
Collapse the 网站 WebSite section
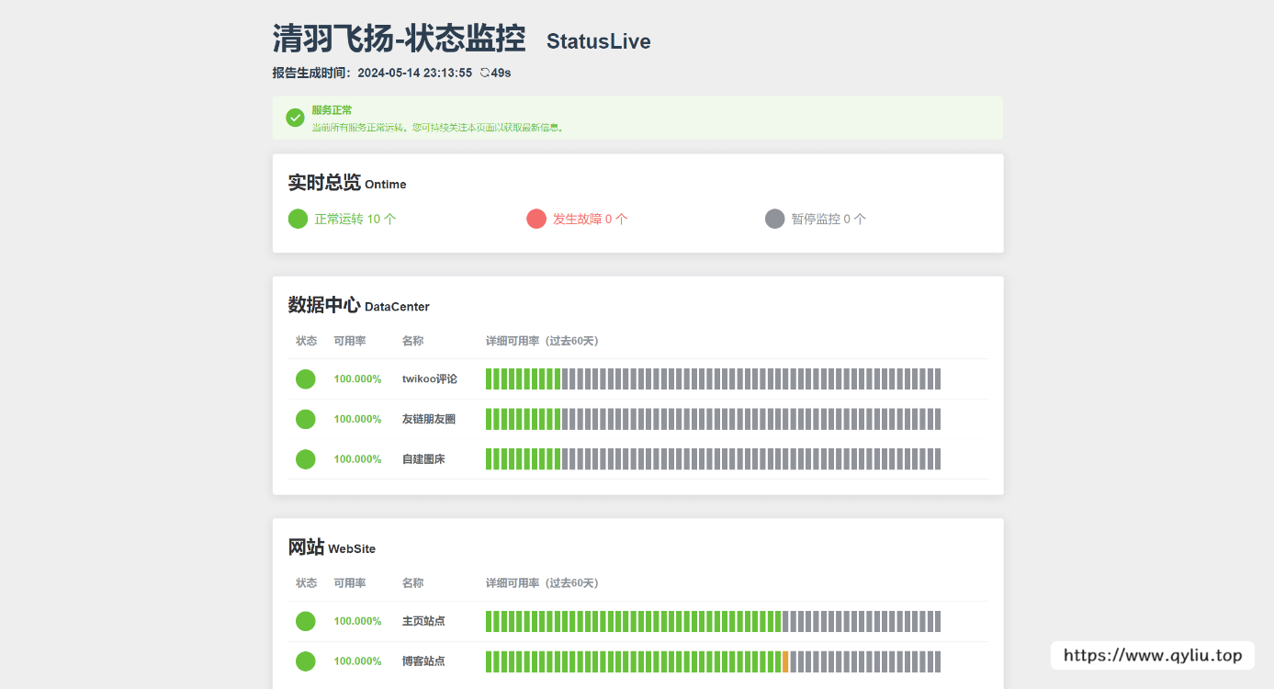pyautogui.click(x=331, y=548)
